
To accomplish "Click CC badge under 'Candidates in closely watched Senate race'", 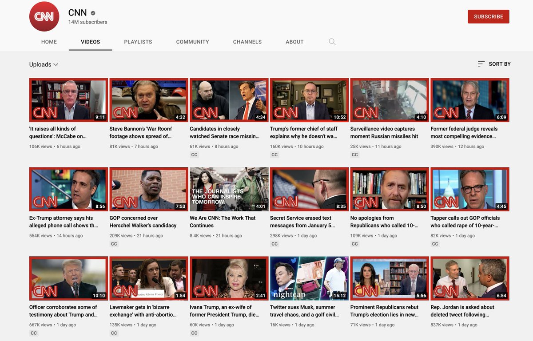I will (194, 155).
